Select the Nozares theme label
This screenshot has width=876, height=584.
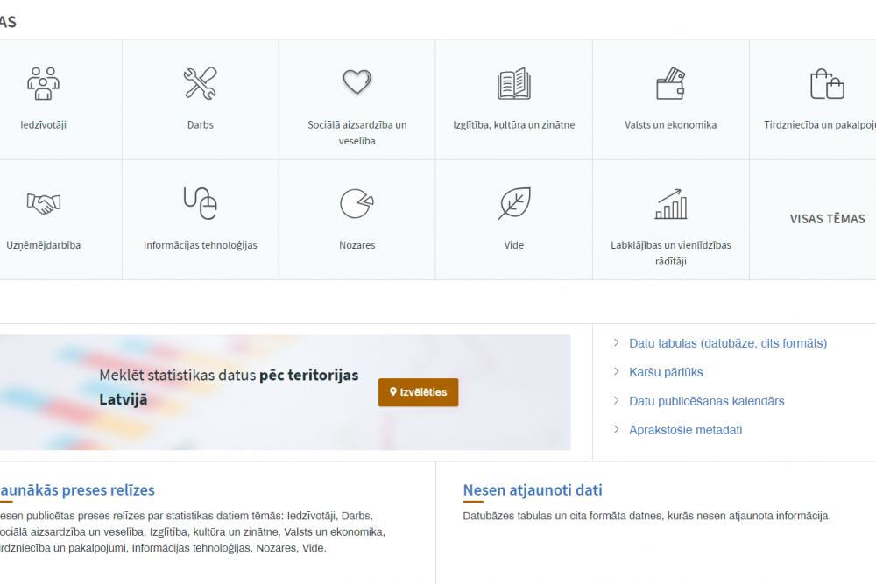click(357, 245)
